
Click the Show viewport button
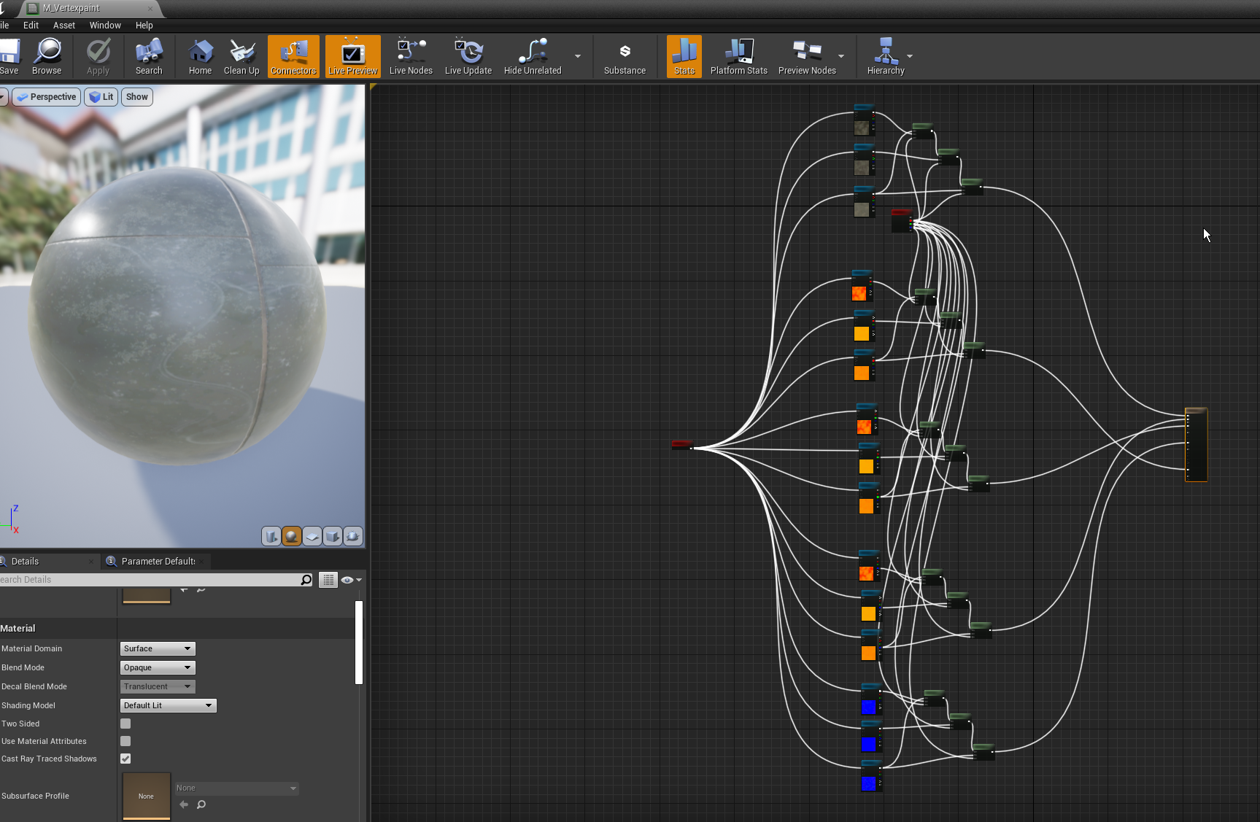pos(136,97)
